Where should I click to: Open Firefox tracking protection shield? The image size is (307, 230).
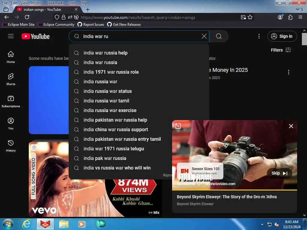57,17
